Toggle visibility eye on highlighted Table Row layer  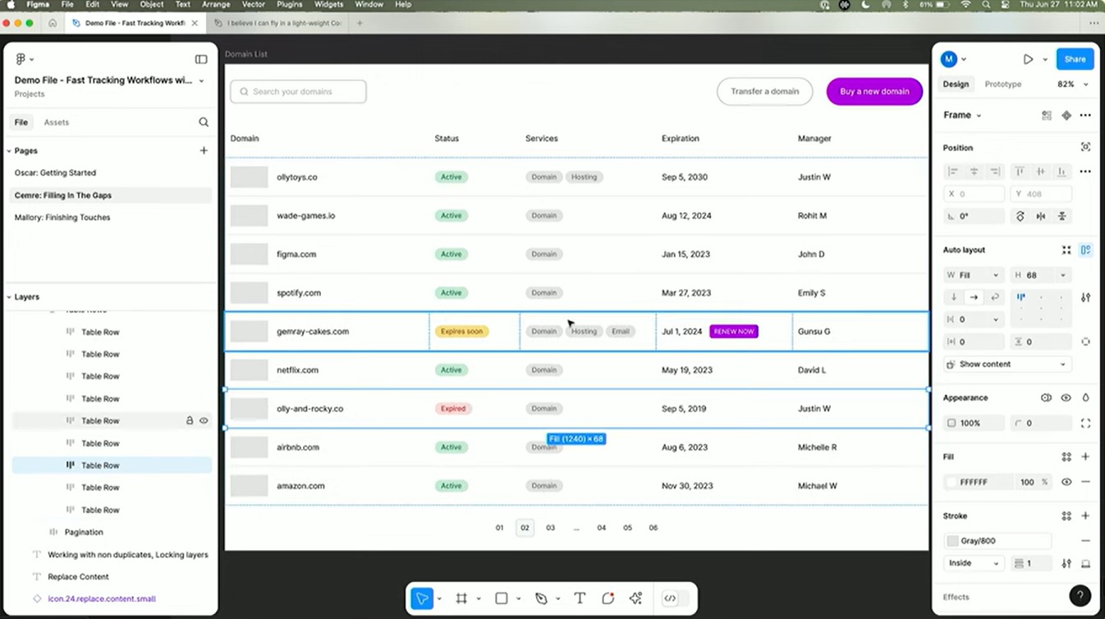(204, 420)
